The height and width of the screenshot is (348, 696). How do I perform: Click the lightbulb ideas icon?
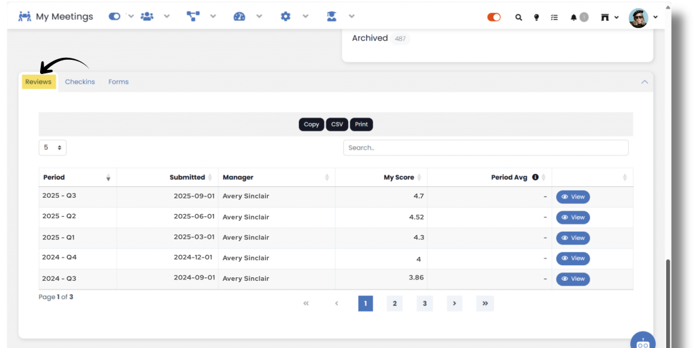coord(536,17)
